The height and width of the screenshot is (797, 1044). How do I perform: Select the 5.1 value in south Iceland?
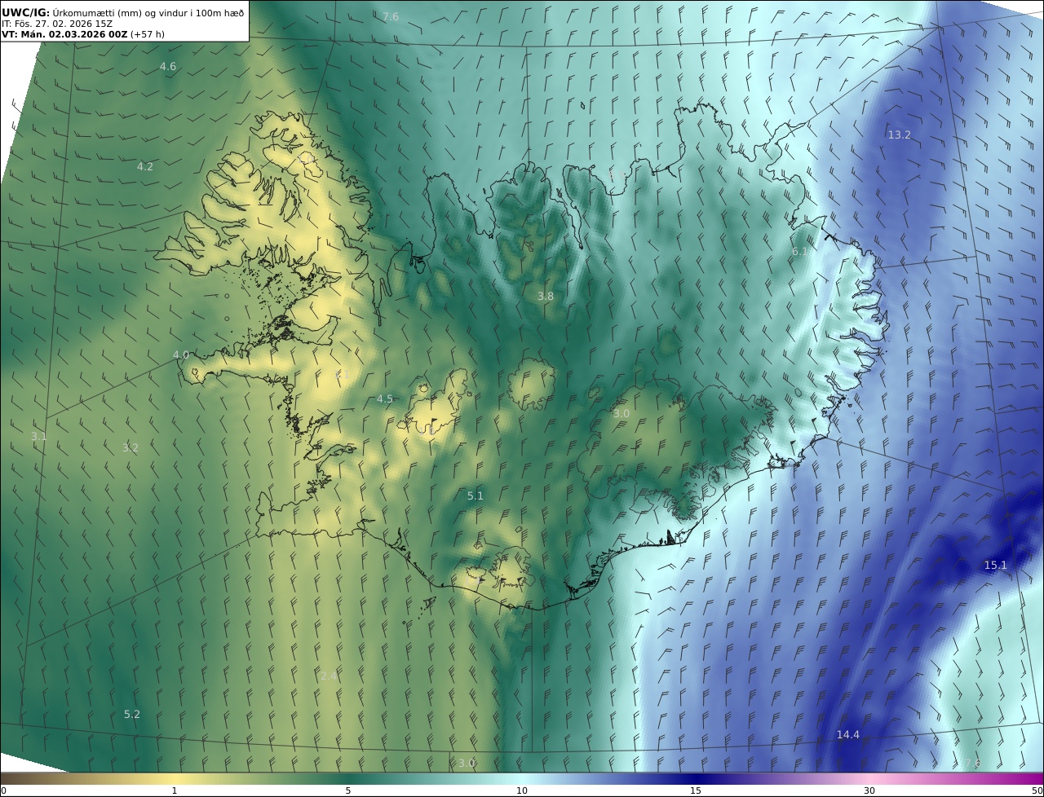pyautogui.click(x=476, y=495)
